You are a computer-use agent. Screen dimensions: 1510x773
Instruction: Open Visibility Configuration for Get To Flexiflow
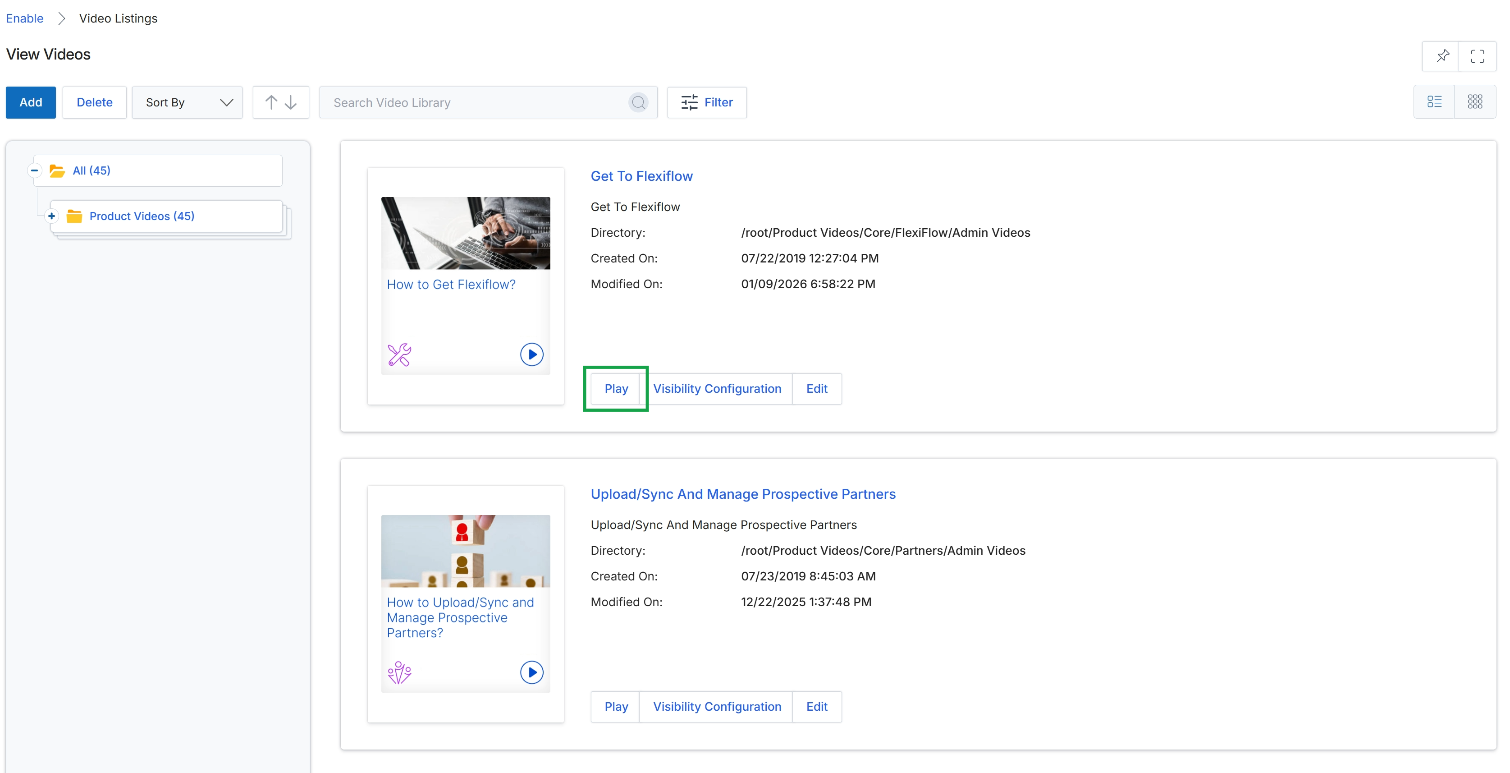pos(717,389)
